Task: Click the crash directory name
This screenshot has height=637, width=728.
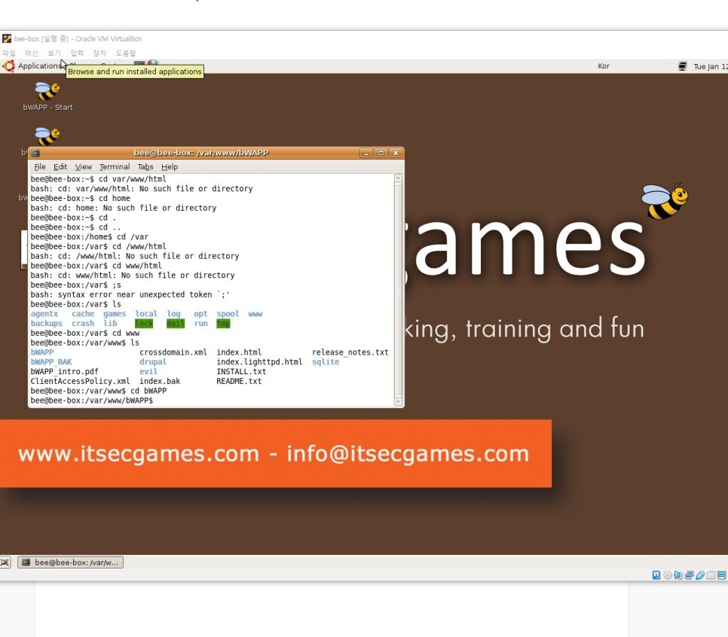Action: click(83, 323)
